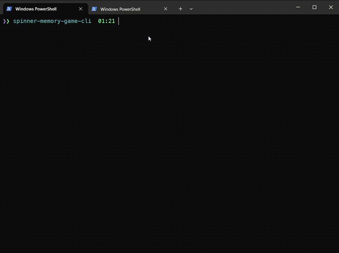
Task: Click the PowerShell icon on first tab
Action: pyautogui.click(x=9, y=9)
